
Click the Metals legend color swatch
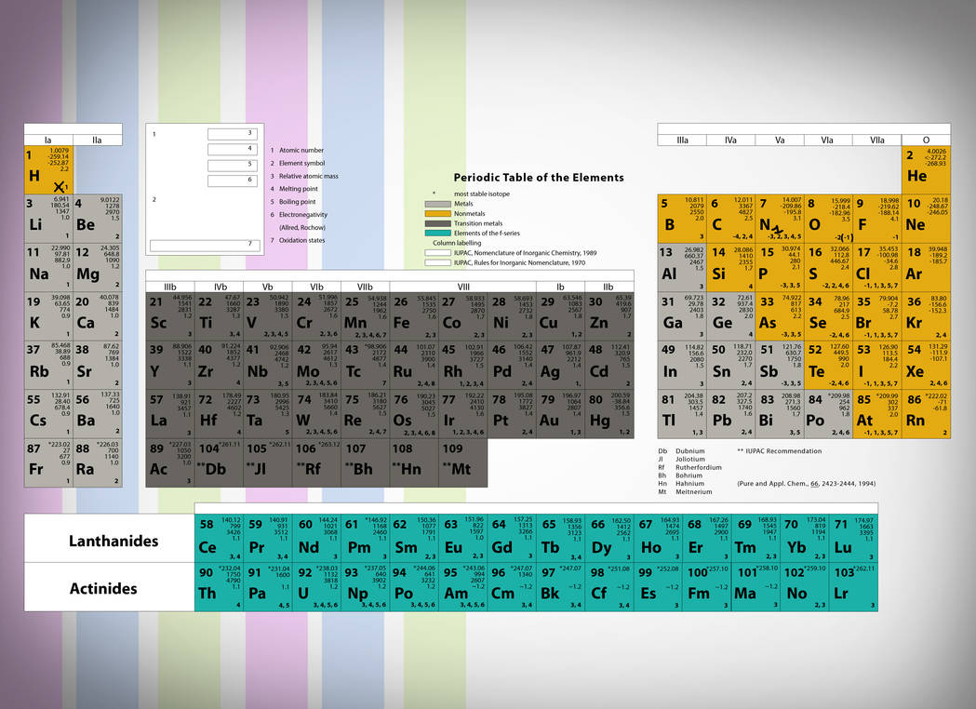click(437, 204)
